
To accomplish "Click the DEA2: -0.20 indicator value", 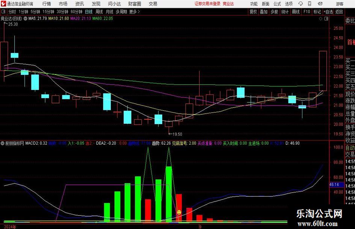I will (106, 143).
